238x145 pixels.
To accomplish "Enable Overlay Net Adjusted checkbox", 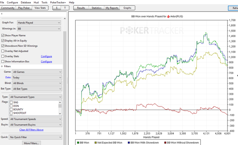I will [3, 51].
